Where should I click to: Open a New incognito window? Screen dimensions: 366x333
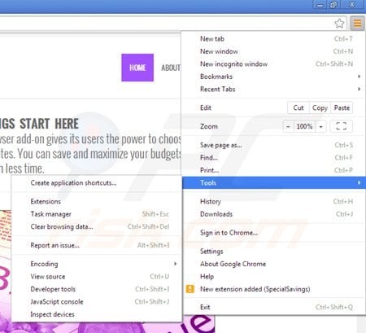pyautogui.click(x=274, y=64)
